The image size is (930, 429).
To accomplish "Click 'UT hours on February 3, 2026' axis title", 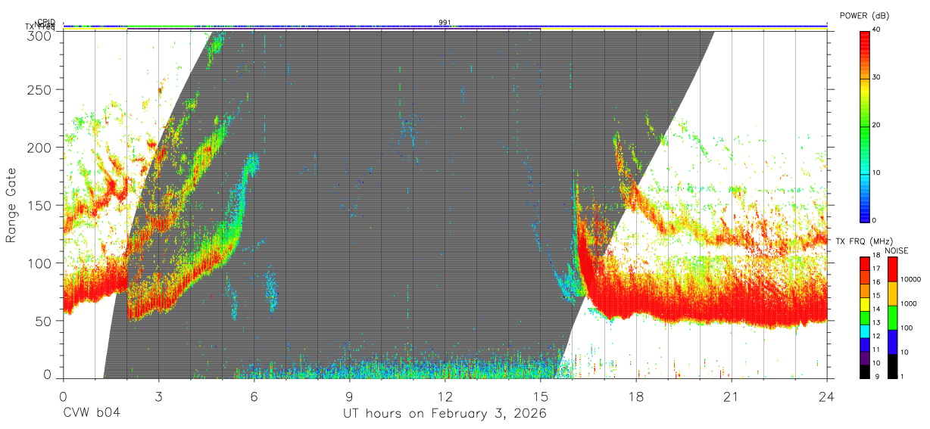I will [445, 414].
